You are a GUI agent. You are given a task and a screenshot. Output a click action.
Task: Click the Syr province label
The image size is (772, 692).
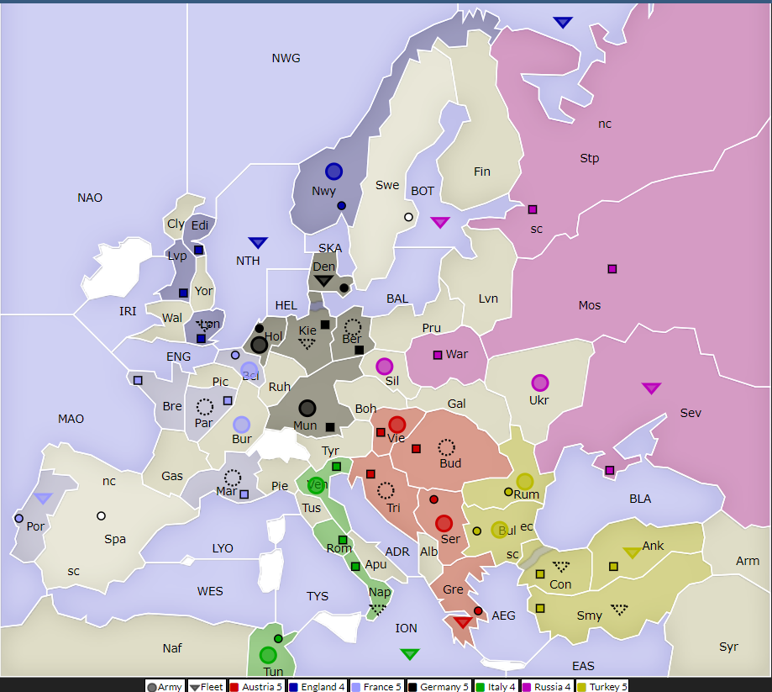pyautogui.click(x=728, y=647)
